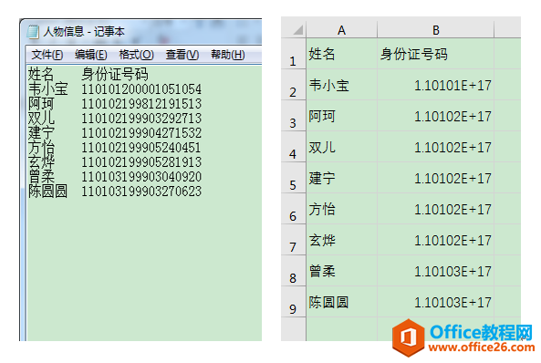Select row 8 header in Excel
Viewport: 541px width, 363px height.
coord(293,271)
